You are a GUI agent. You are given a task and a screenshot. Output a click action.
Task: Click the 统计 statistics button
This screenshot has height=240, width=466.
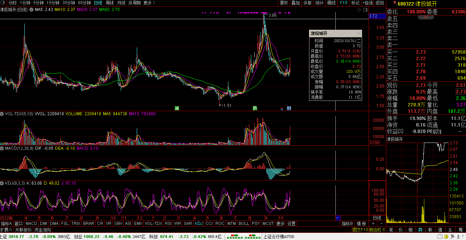point(319,3)
